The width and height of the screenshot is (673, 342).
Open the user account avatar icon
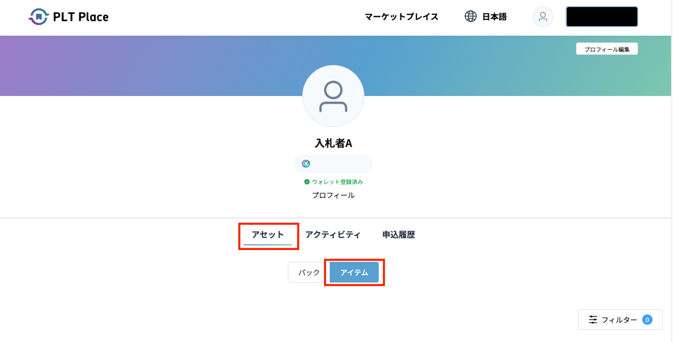click(543, 17)
